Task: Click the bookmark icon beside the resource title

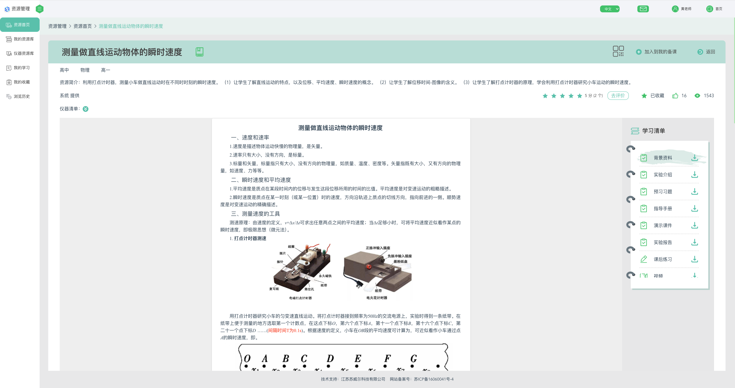Action: click(200, 52)
